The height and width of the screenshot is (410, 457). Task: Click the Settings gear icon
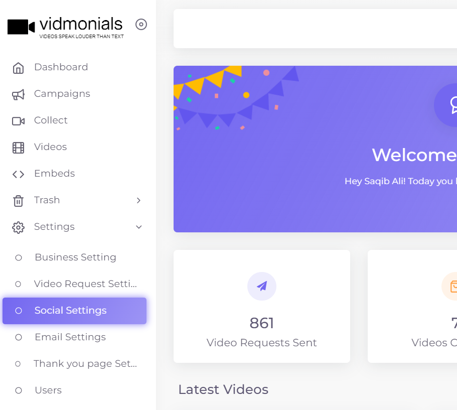pos(18,227)
